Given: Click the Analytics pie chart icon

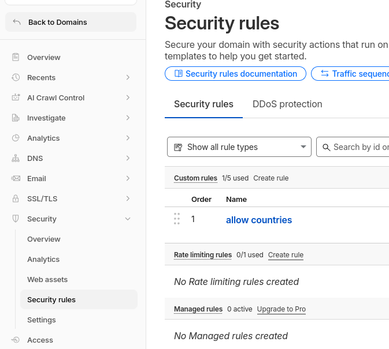Looking at the screenshot, I should (16, 138).
